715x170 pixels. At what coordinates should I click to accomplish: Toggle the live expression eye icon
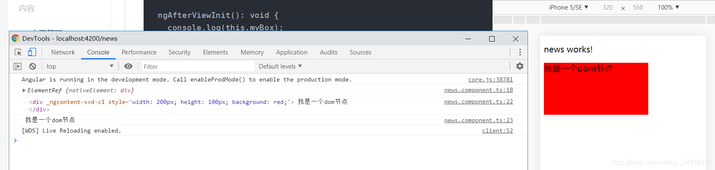click(x=128, y=67)
